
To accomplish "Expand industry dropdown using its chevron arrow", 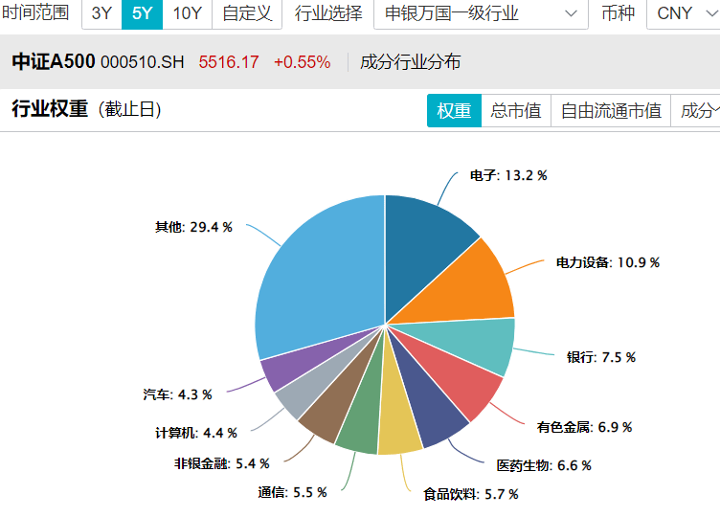I will point(571,13).
